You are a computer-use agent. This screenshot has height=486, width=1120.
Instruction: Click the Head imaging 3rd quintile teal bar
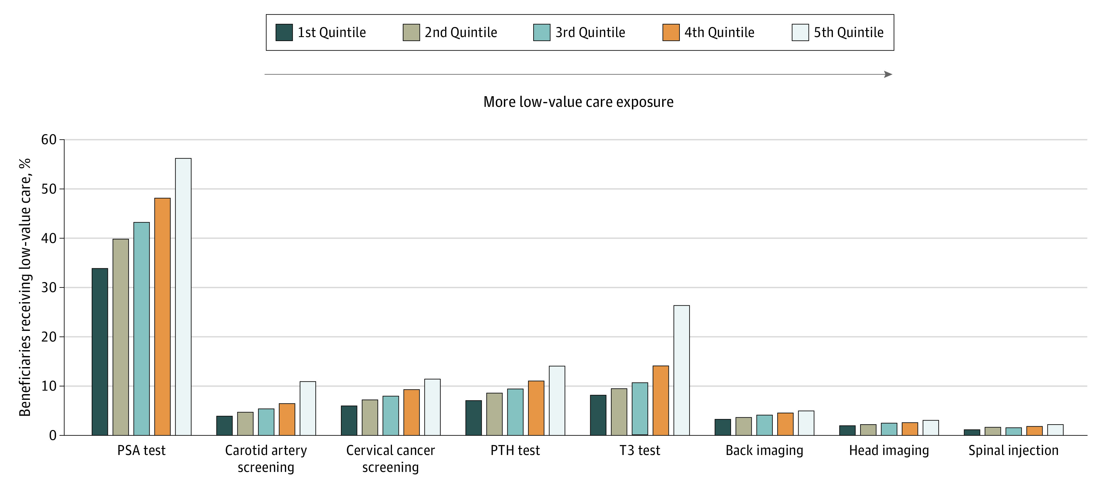889,429
